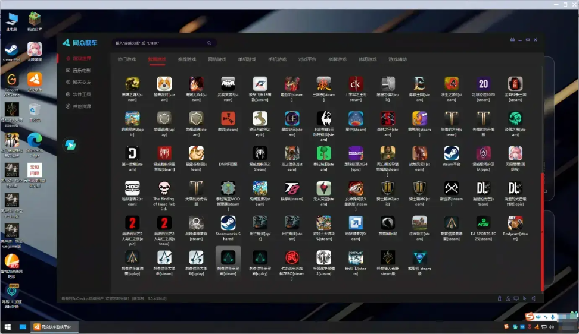Switch to the 热门游戏 tab
This screenshot has width=579, height=334.
pos(127,59)
